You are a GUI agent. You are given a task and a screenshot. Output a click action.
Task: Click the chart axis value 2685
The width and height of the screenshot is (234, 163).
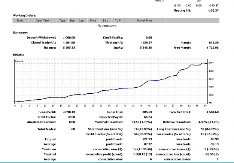tap(211, 87)
